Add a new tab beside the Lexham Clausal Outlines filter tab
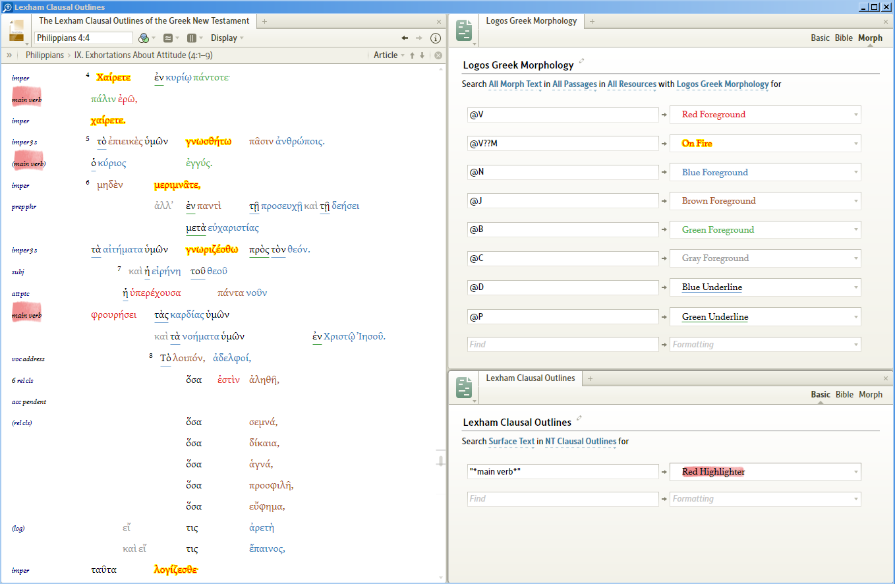 coord(590,378)
